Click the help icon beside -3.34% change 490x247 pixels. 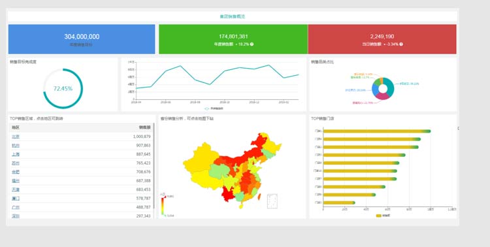[x=401, y=44]
